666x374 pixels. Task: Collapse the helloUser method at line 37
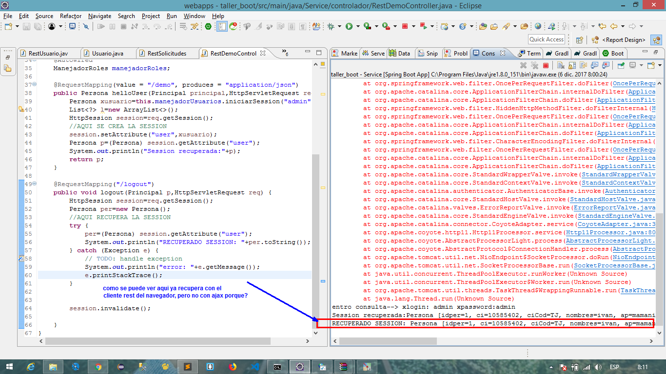coord(34,85)
